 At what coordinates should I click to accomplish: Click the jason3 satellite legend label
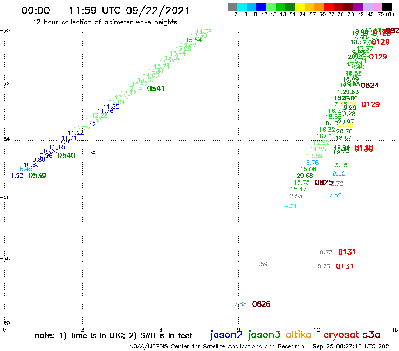coord(264,335)
